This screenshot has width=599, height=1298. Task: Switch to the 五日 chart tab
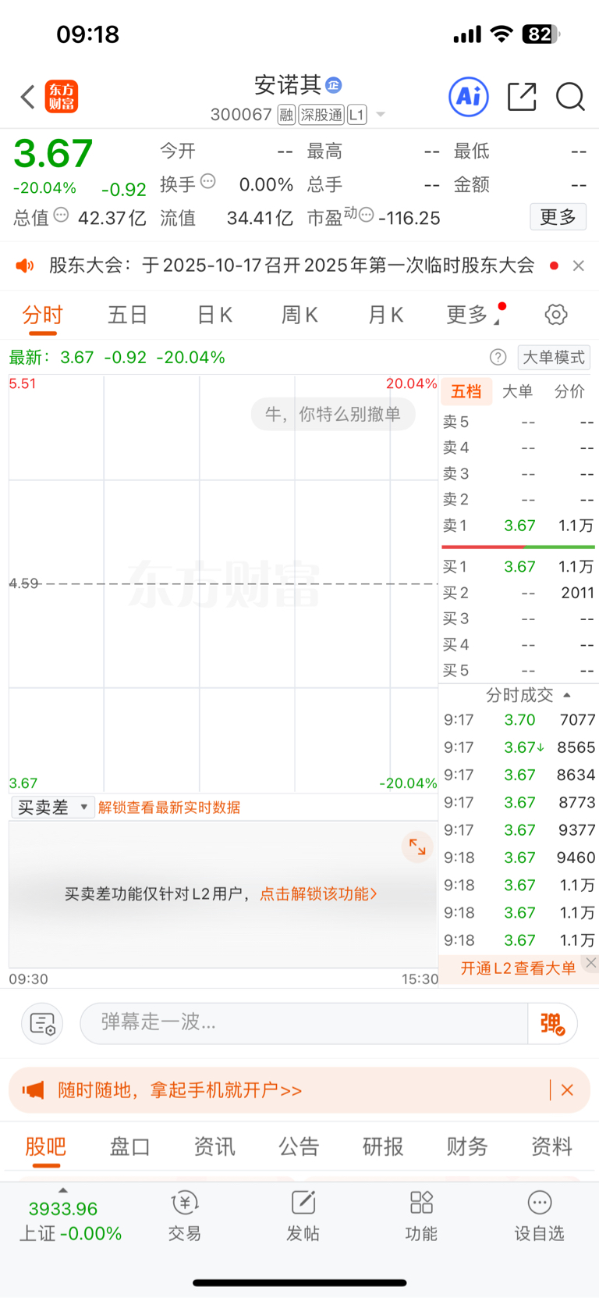pyautogui.click(x=128, y=315)
